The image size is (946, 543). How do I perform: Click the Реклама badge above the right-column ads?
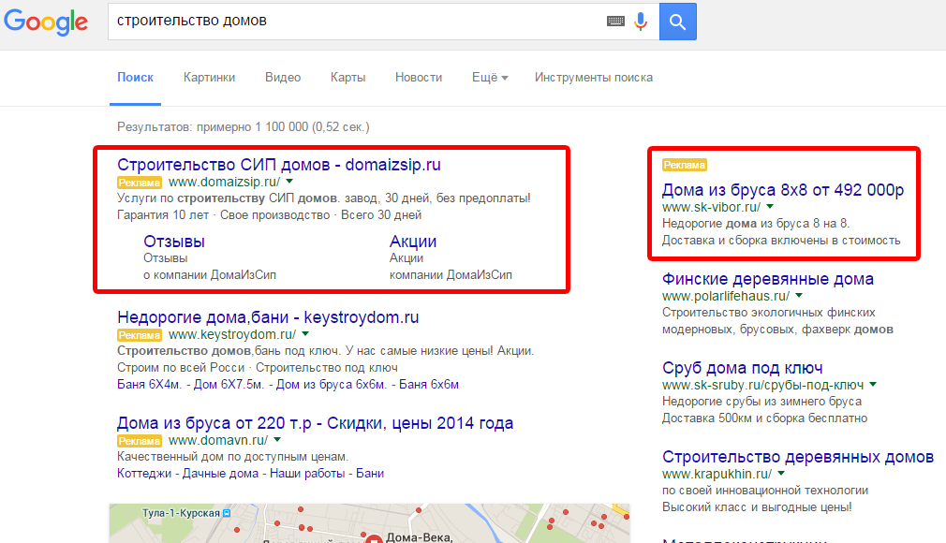pos(684,165)
